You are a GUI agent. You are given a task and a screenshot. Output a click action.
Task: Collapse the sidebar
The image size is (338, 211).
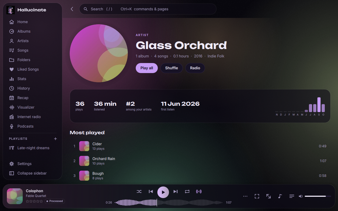pyautogui.click(x=32, y=173)
